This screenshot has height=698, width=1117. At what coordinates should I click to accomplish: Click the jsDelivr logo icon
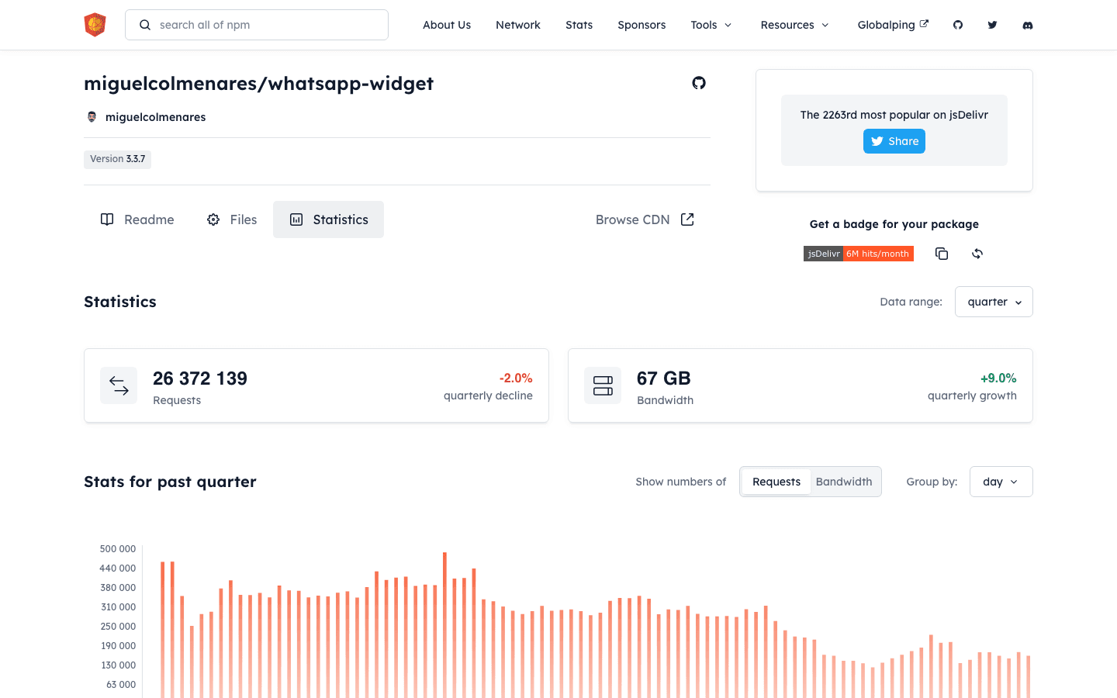(95, 25)
